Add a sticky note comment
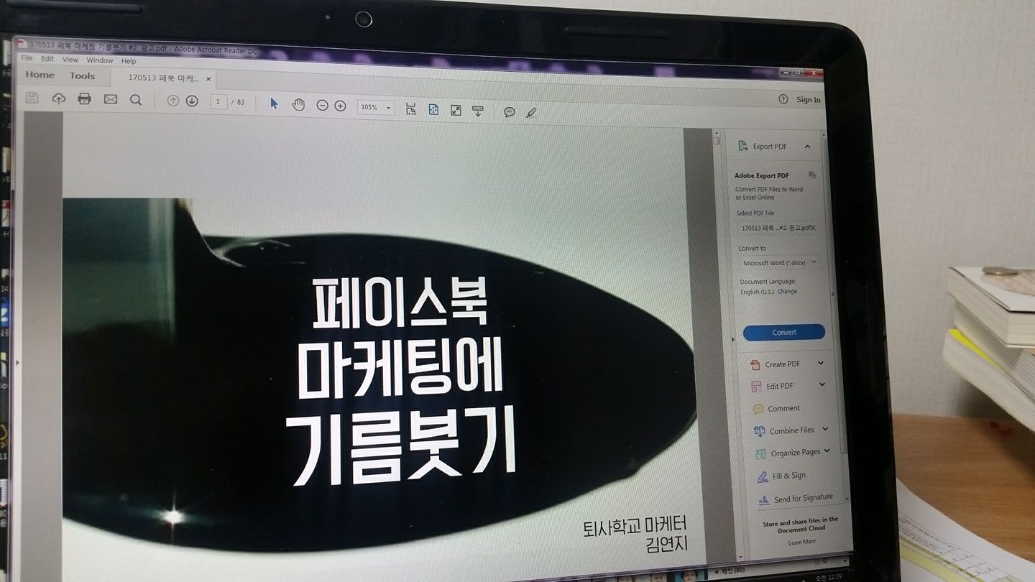Viewport: 1035px width, 582px height. pyautogui.click(x=509, y=112)
